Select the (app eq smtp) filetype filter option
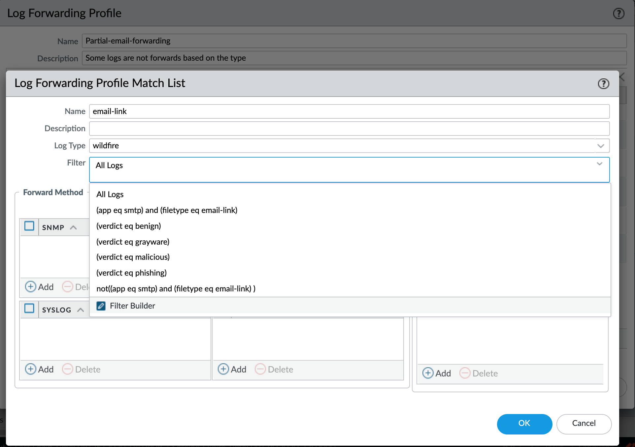This screenshot has width=635, height=447. [x=167, y=210]
